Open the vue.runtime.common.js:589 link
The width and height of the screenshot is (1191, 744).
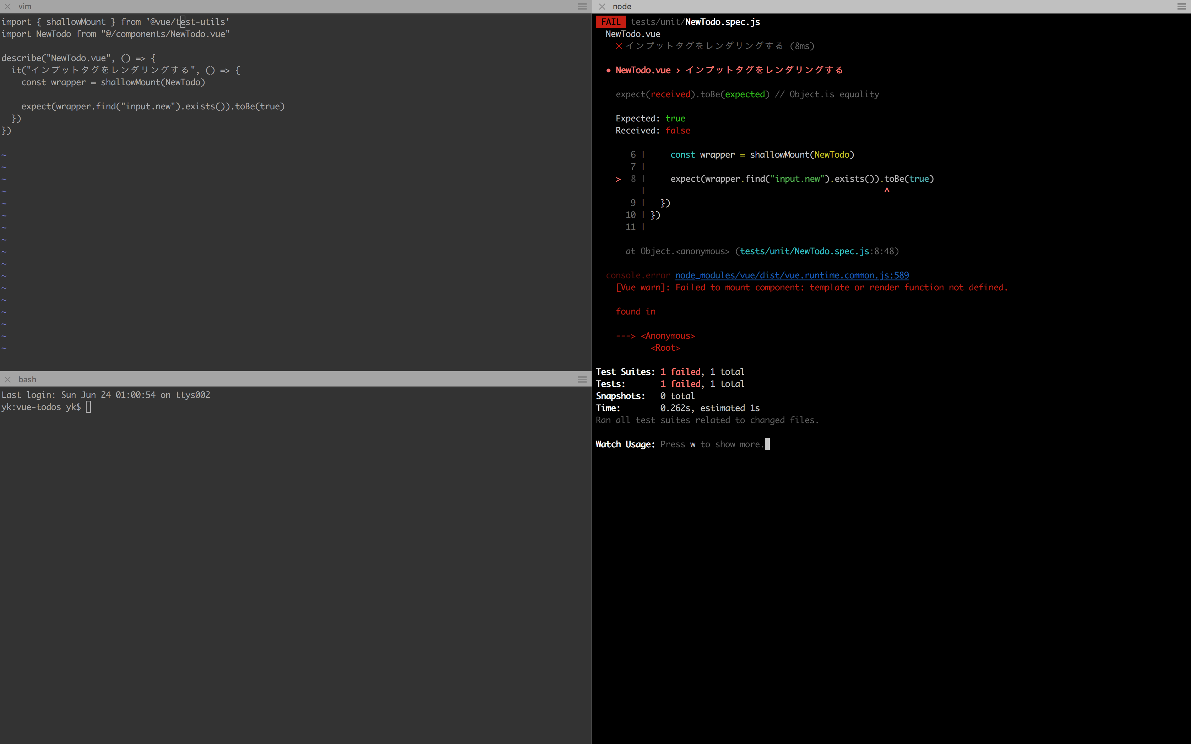(x=792, y=275)
